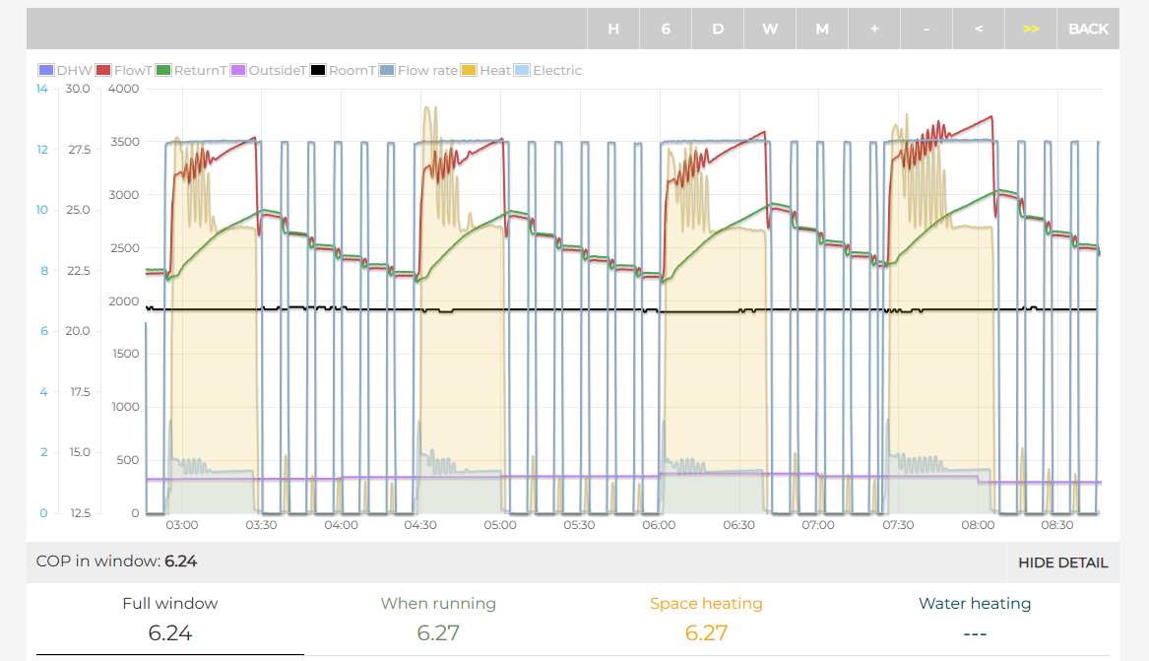This screenshot has width=1149, height=661.
Task: Select the D day range button
Action: 718,29
